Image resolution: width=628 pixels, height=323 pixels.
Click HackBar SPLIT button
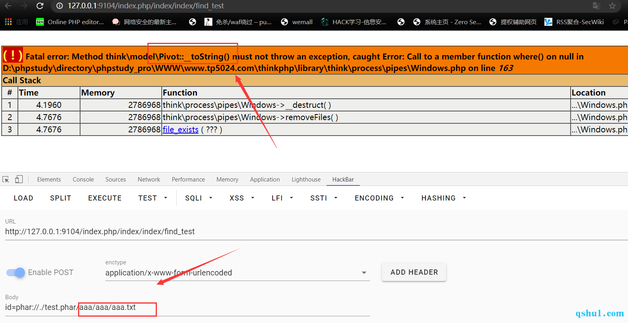tap(61, 198)
